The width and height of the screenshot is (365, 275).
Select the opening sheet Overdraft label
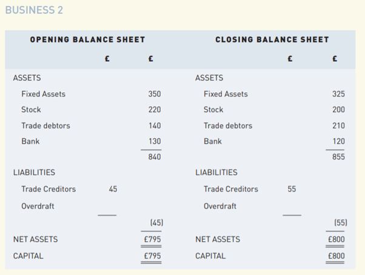(38, 206)
